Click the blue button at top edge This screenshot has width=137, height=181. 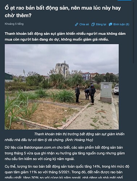[x=124, y=0]
